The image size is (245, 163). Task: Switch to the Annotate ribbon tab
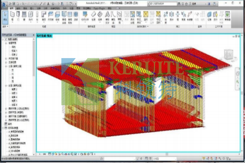[39, 8]
